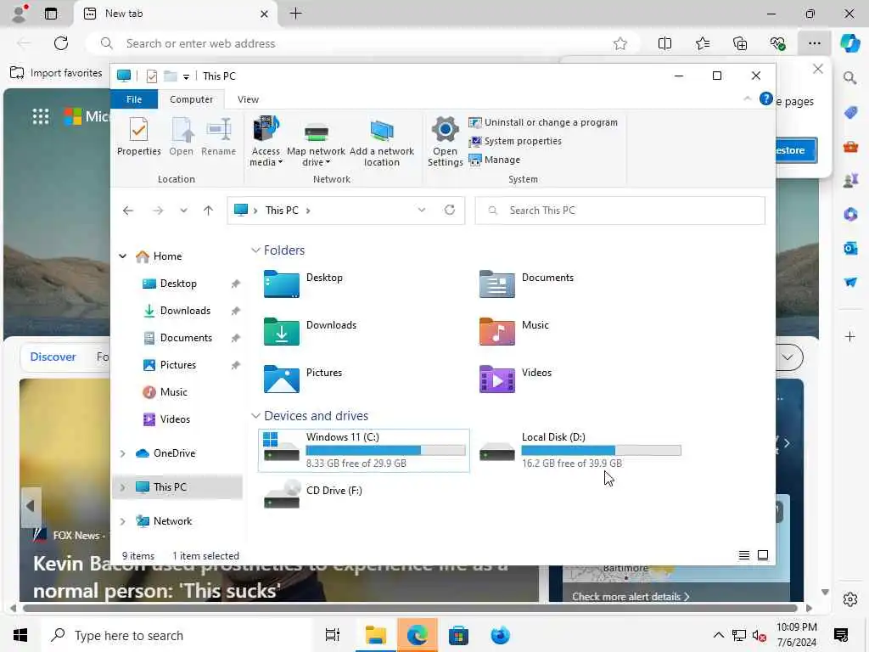Open Windows Start menu
Image resolution: width=869 pixels, height=652 pixels.
(x=20, y=635)
